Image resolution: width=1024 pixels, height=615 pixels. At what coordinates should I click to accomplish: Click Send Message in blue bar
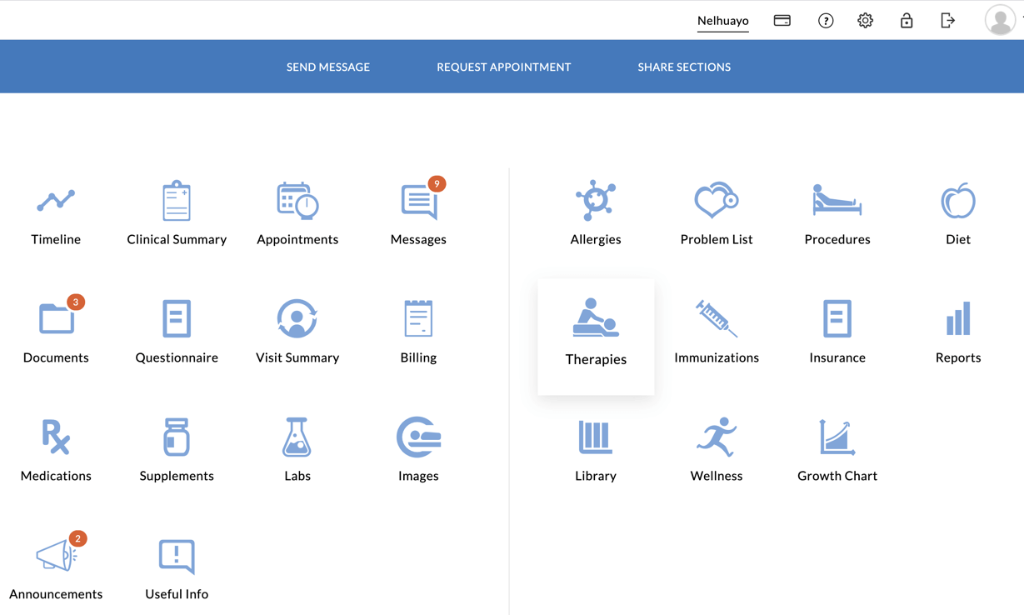click(328, 67)
